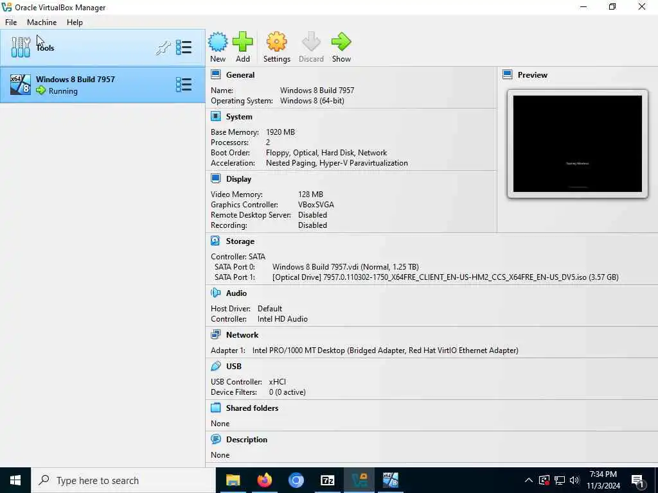This screenshot has height=493, width=658.
Task: Click the blue circular browser taskbar icon
Action: pyautogui.click(x=296, y=480)
